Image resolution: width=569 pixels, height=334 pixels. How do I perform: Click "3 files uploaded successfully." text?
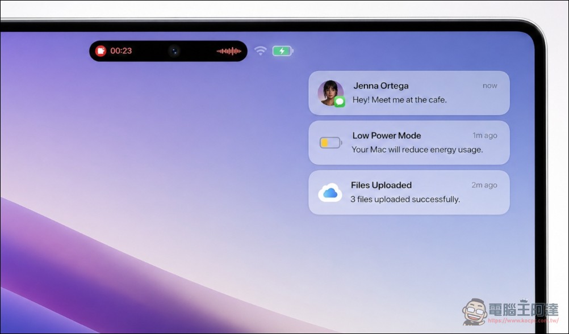(405, 200)
